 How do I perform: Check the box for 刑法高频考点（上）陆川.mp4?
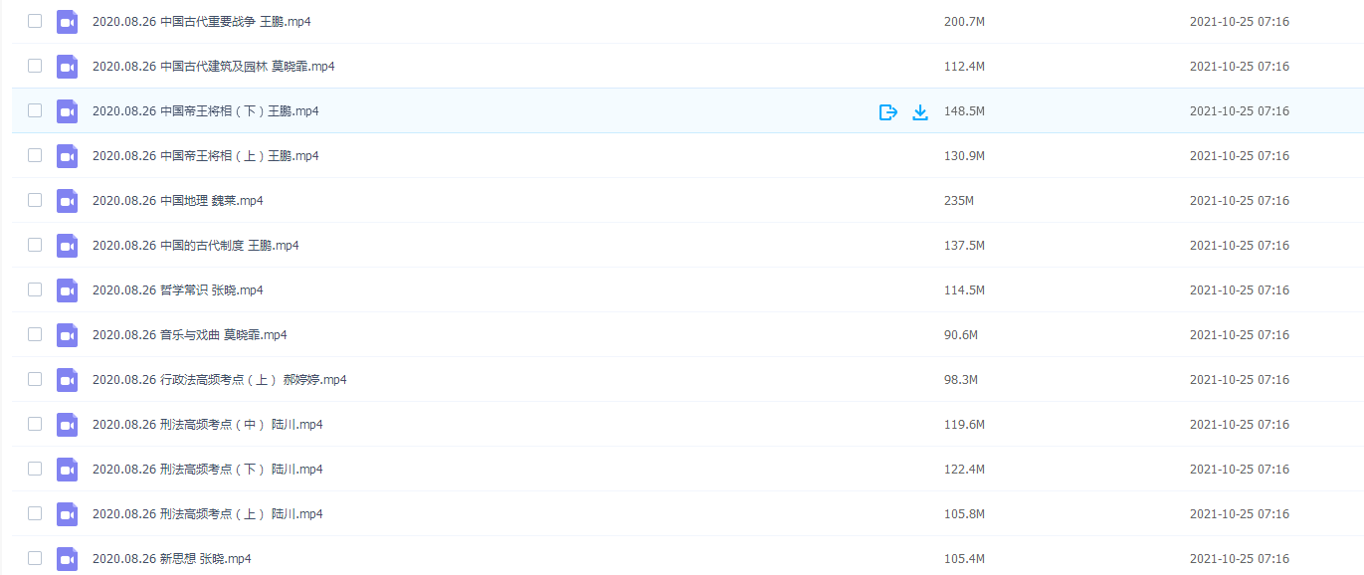coord(35,513)
